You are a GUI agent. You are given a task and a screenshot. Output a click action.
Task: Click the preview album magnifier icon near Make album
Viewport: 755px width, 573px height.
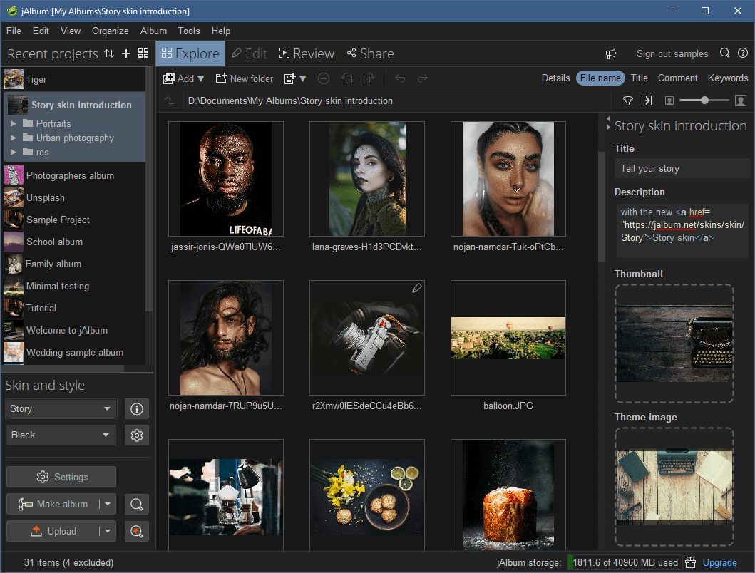136,504
